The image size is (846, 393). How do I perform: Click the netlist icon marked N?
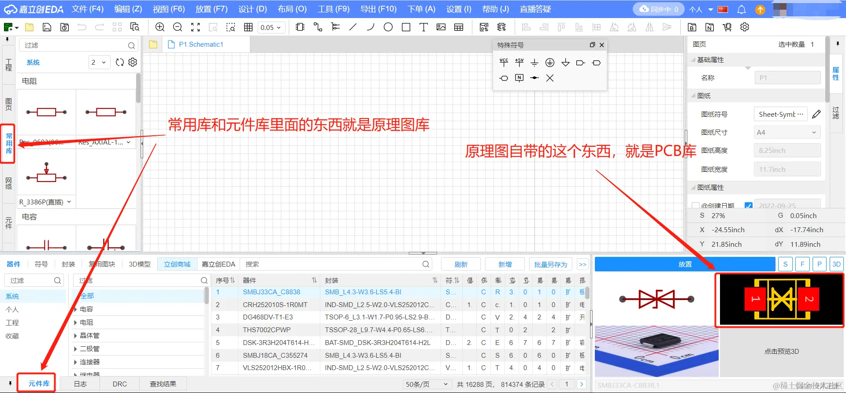click(x=710, y=27)
